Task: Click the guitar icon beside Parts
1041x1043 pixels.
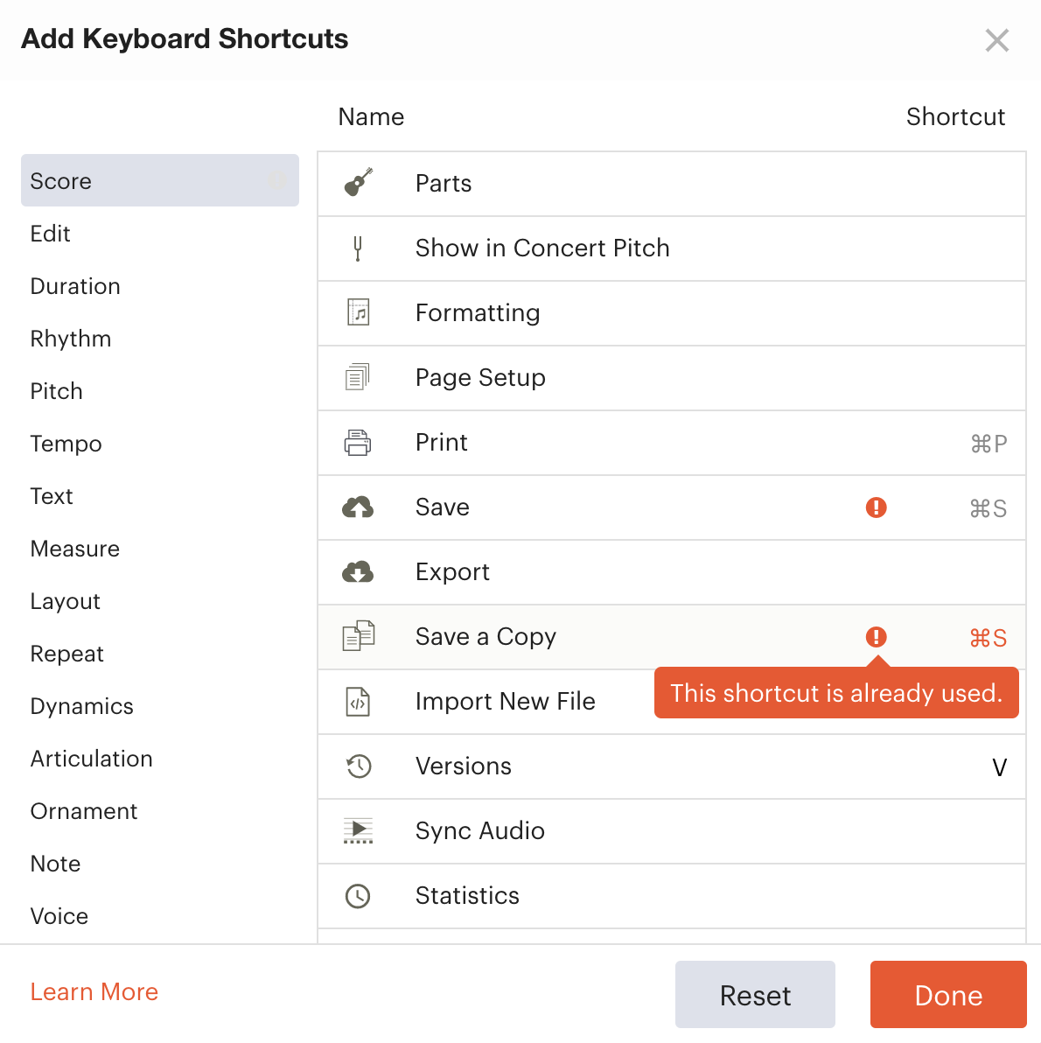Action: pos(359,182)
